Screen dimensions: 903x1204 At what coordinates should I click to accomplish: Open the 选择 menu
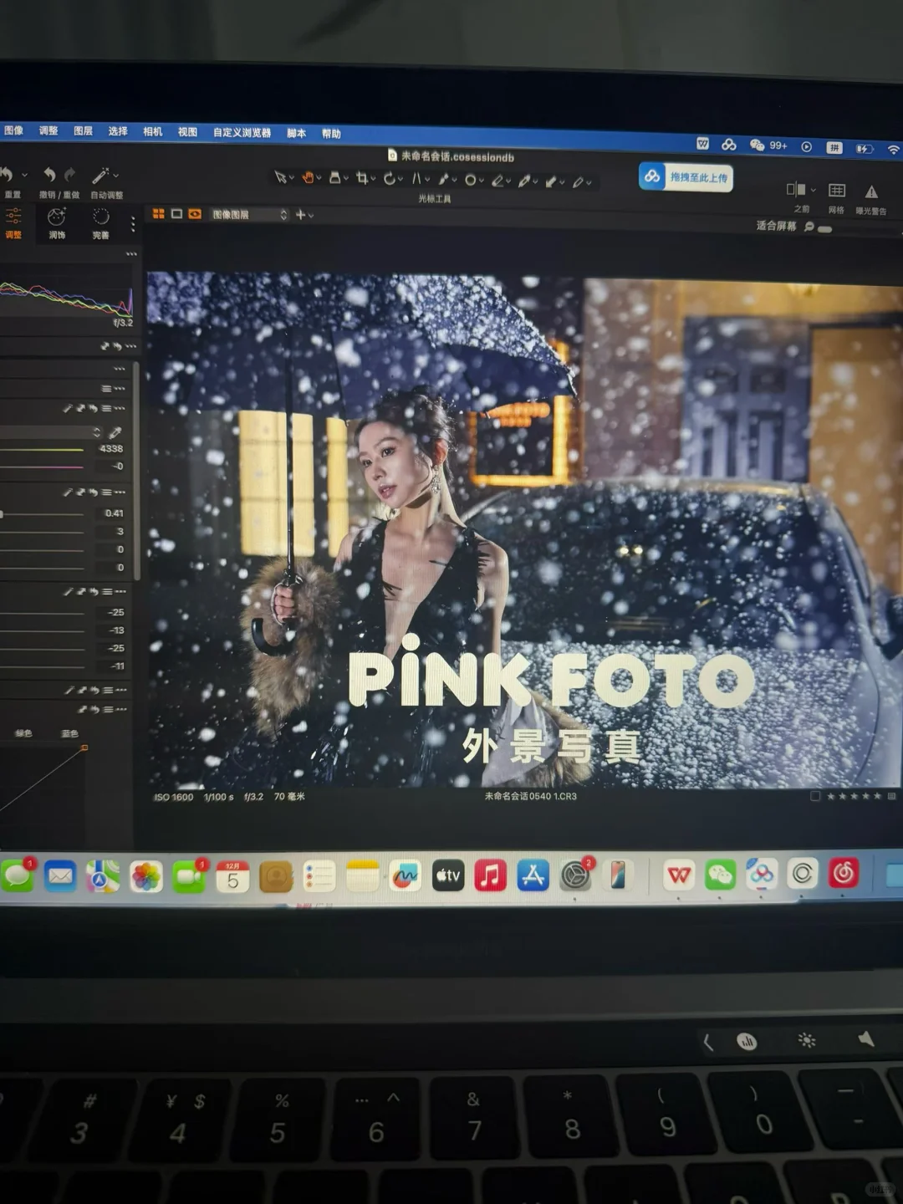coord(118,131)
